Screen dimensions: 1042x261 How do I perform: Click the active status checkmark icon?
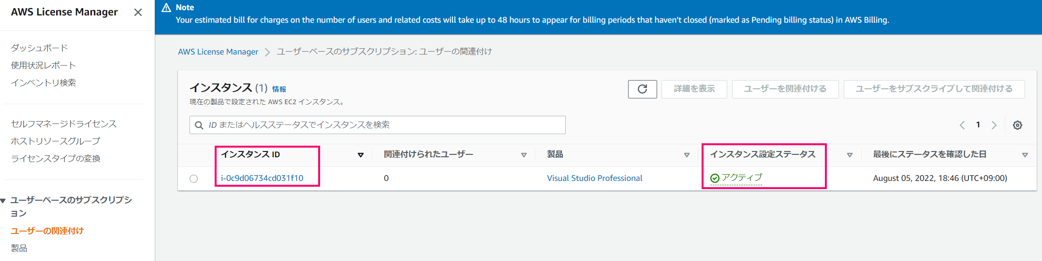click(715, 179)
